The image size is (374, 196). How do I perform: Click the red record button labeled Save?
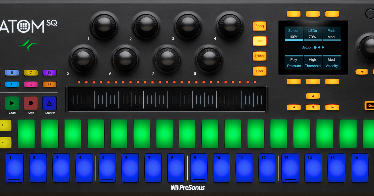pos(31,103)
